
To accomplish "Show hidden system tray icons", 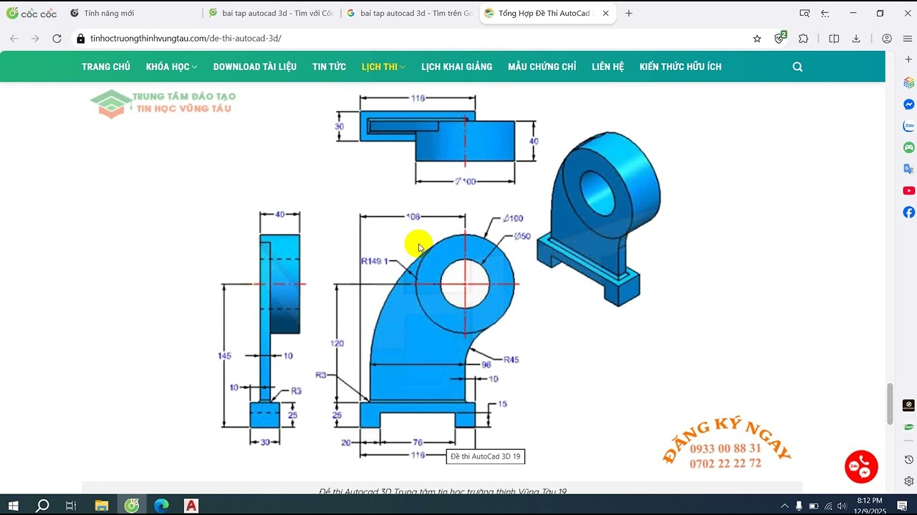I will 784,506.
